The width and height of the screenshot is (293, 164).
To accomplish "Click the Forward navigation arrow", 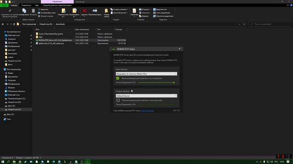I will pos(7,24).
